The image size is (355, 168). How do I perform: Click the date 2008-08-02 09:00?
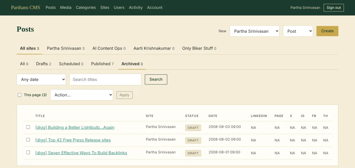coord(225,139)
